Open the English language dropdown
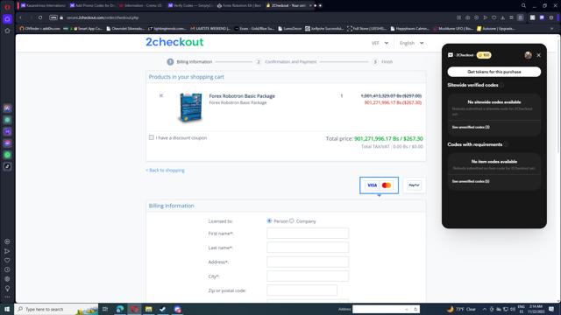The width and height of the screenshot is (561, 315). pos(411,43)
